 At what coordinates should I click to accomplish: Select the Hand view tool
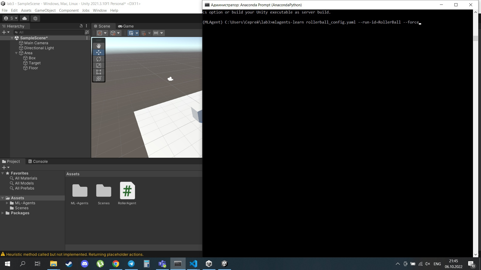[x=99, y=46]
